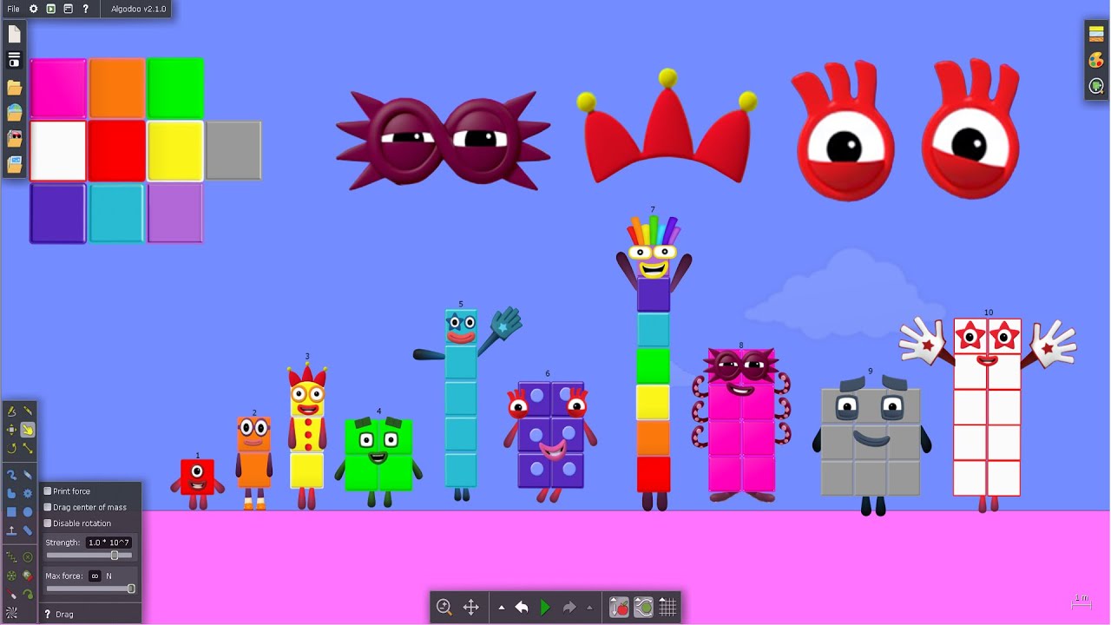This screenshot has height=625, width=1111.
Task: Open the plain folder scenes icon
Action: [14, 87]
